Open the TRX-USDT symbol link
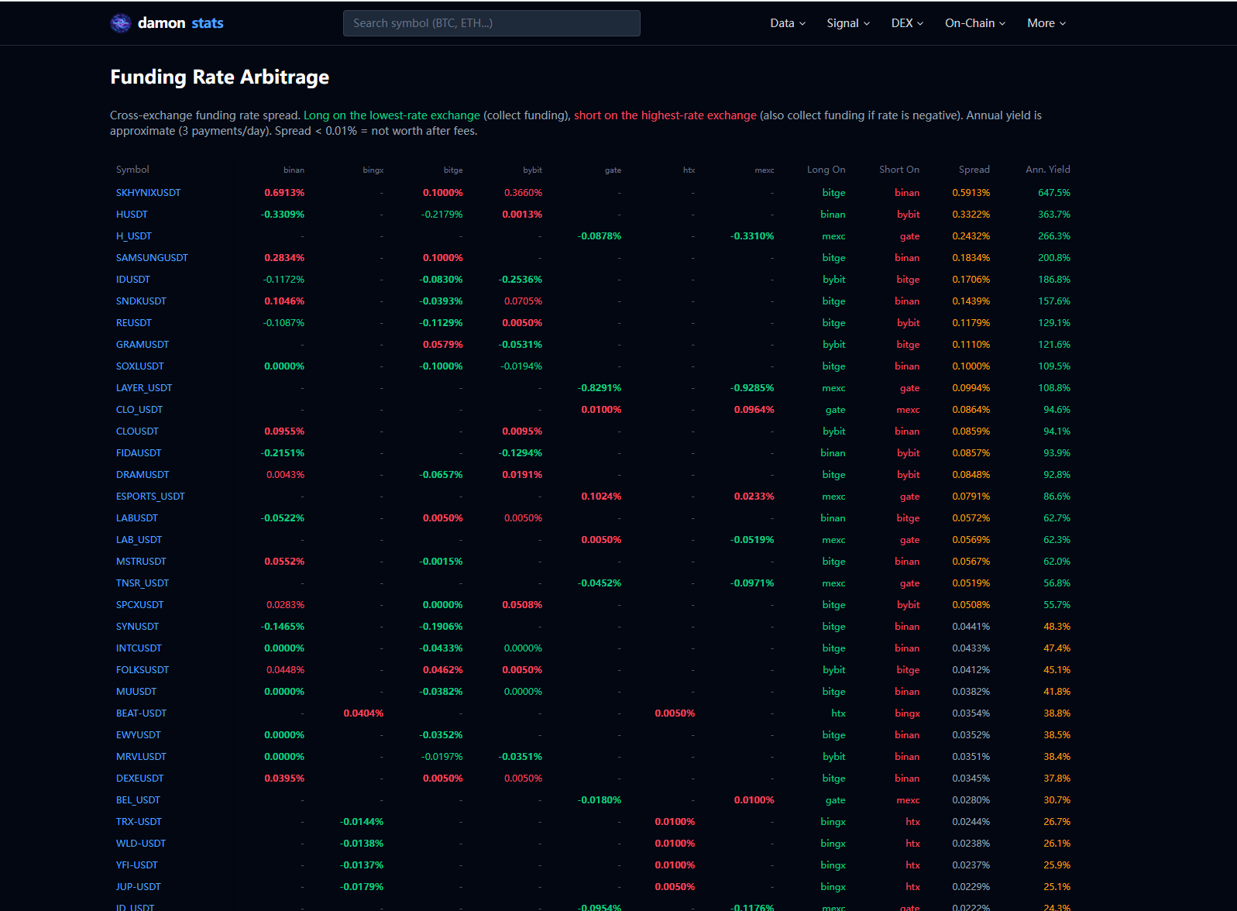This screenshot has width=1237, height=911. 139,822
